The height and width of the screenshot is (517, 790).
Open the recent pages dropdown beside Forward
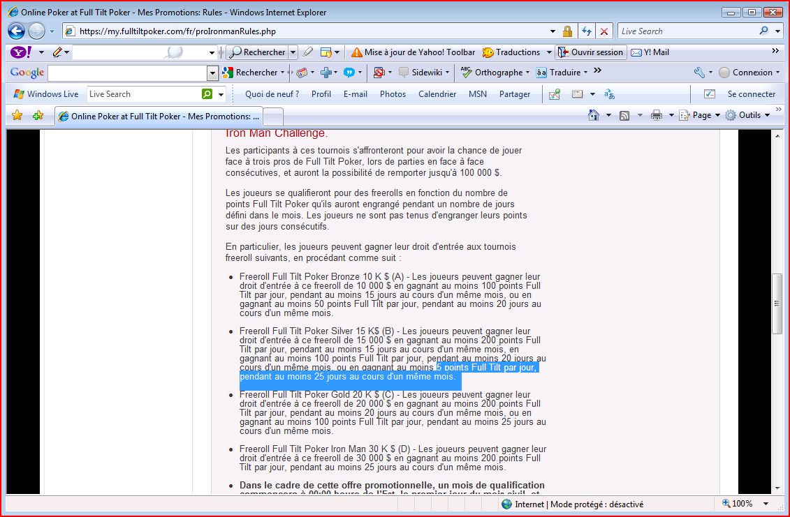point(52,31)
